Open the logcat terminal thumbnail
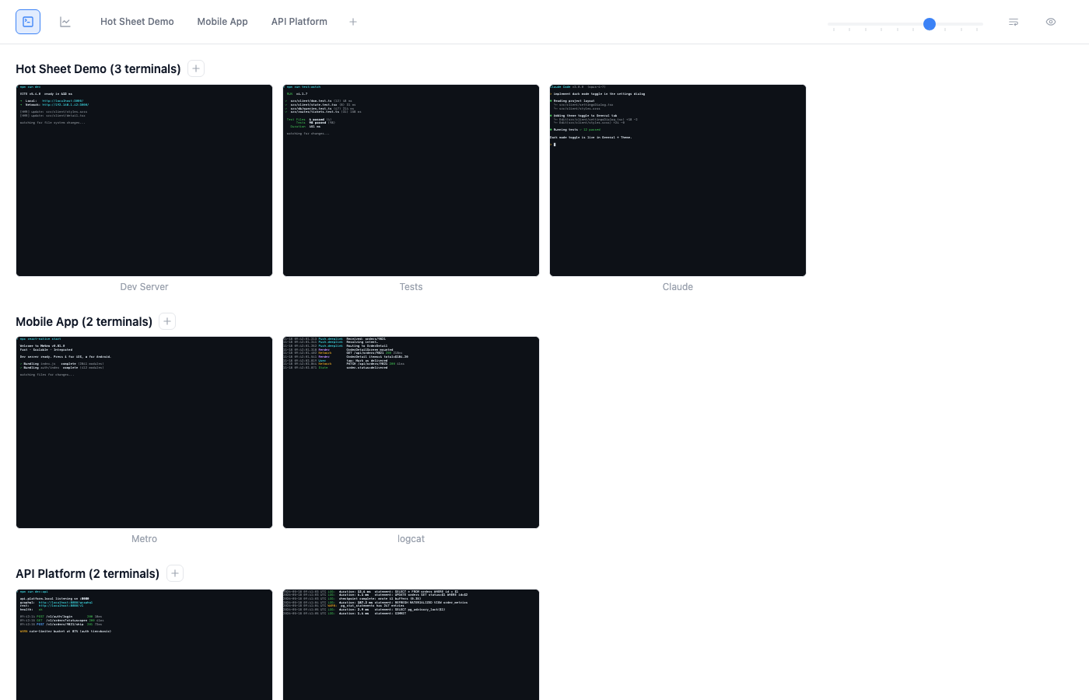1089x700 pixels. coord(411,432)
